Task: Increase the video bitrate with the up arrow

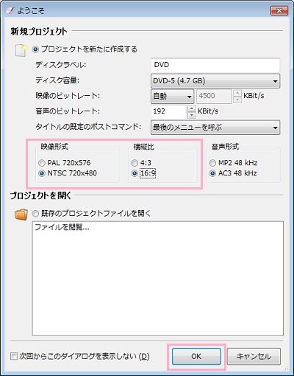Action: click(237, 93)
